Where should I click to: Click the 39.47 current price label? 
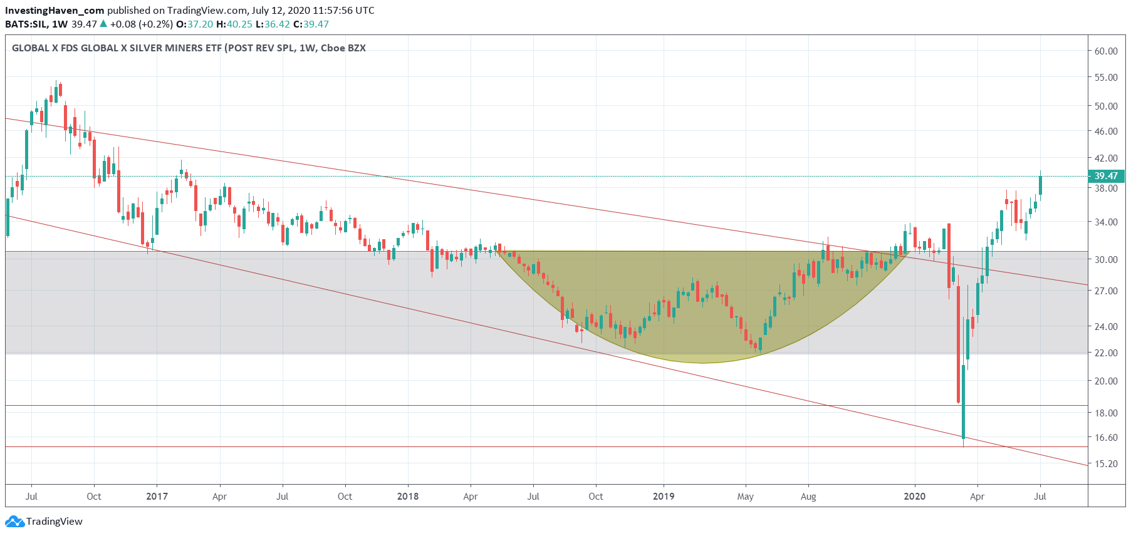[1106, 176]
